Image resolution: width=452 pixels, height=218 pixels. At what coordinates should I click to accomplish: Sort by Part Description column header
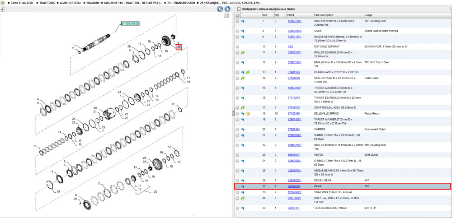[339, 15]
